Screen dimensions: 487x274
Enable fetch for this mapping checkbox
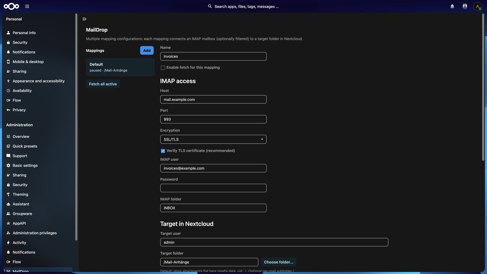163,68
